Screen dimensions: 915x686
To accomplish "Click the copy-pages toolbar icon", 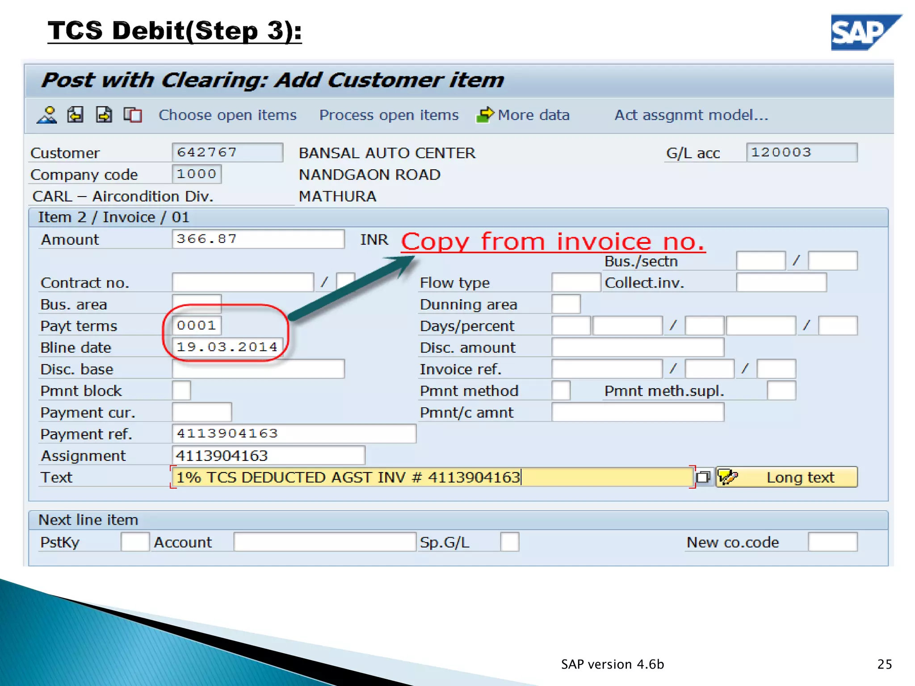I will (x=133, y=115).
